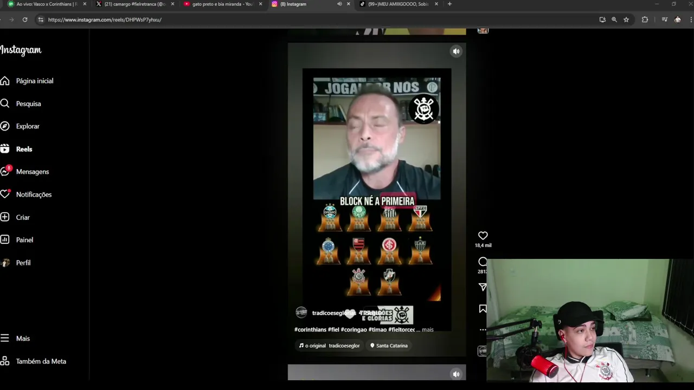The image size is (694, 390).
Task: Click the address bar URL
Action: click(x=105, y=19)
